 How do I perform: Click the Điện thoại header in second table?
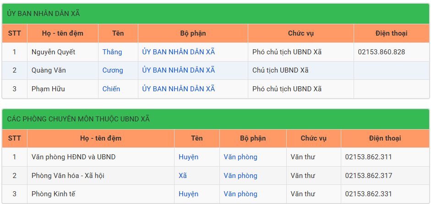[385, 139]
